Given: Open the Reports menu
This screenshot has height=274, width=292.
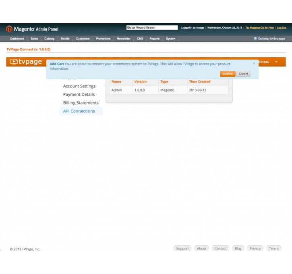Looking at the screenshot, I should [x=155, y=39].
